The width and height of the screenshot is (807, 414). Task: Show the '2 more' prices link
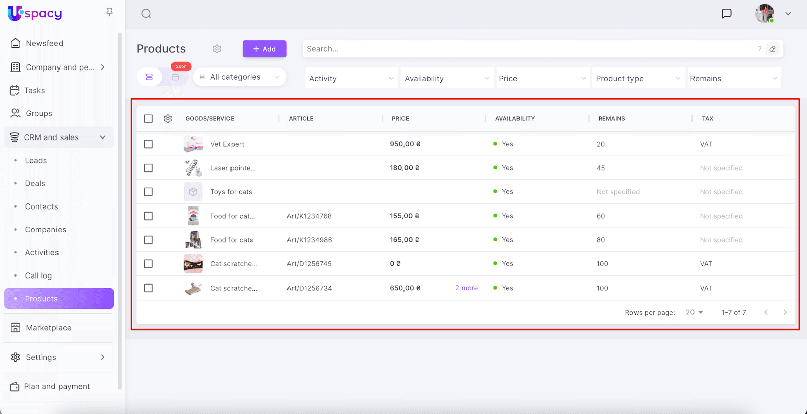(466, 288)
